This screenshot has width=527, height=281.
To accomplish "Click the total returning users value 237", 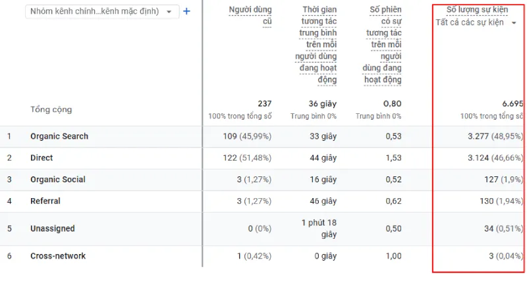I will [x=264, y=104].
